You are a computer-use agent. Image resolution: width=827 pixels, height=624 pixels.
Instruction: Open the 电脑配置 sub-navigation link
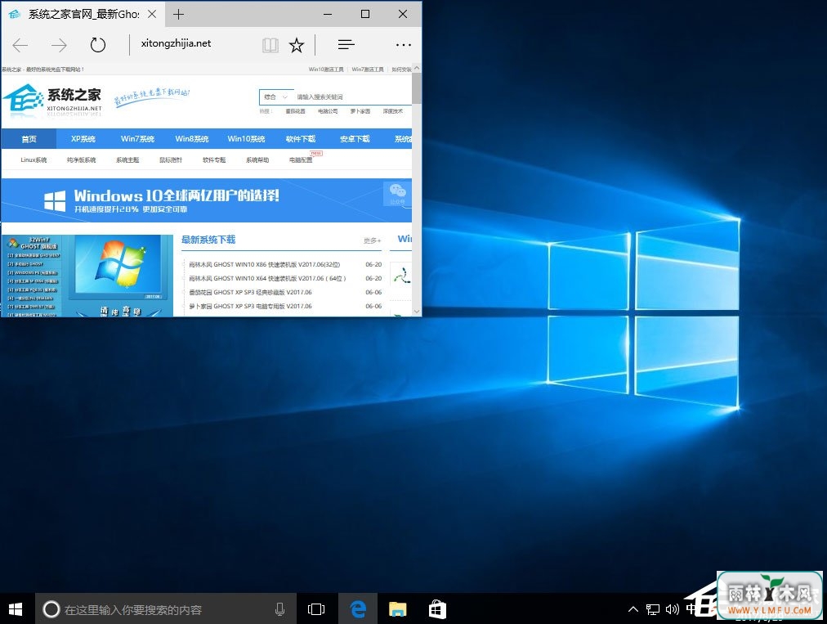301,160
